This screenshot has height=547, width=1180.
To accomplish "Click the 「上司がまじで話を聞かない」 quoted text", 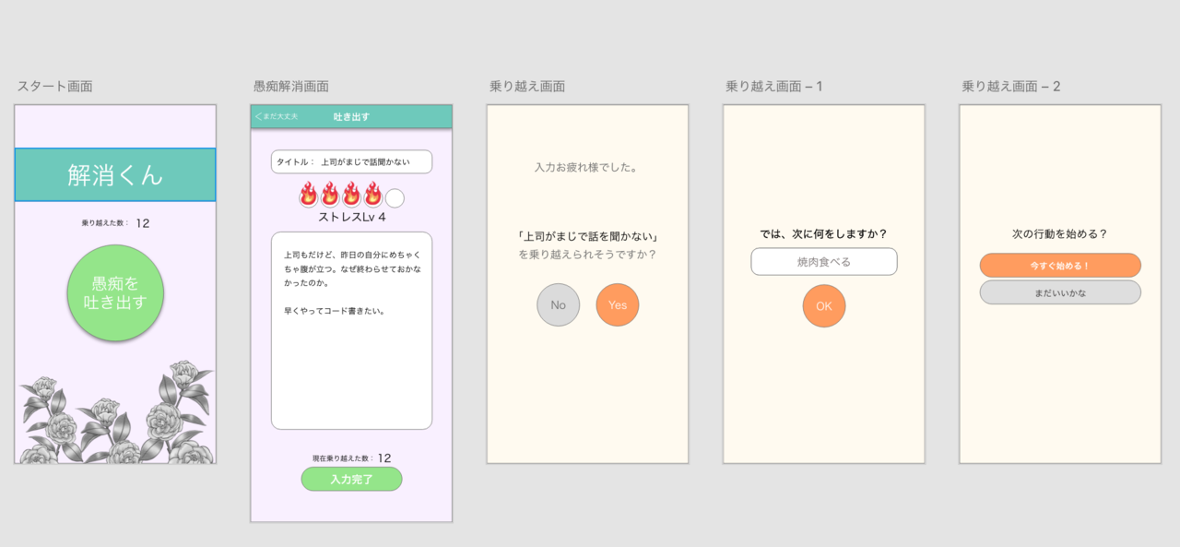I will pyautogui.click(x=587, y=236).
